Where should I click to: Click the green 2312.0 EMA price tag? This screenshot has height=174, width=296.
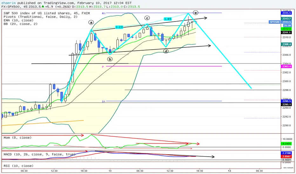click(286, 29)
